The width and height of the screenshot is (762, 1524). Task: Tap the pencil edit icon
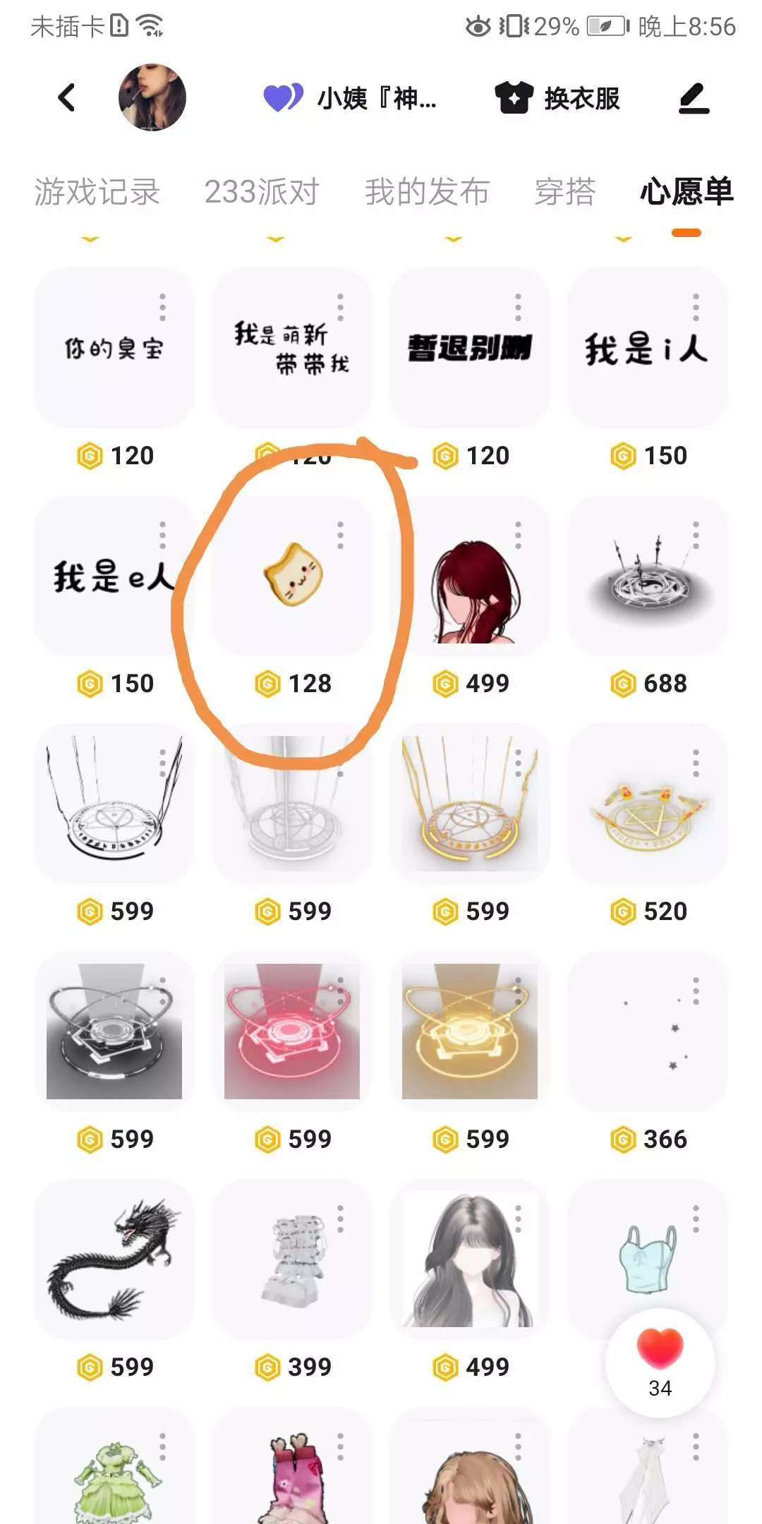click(x=694, y=98)
